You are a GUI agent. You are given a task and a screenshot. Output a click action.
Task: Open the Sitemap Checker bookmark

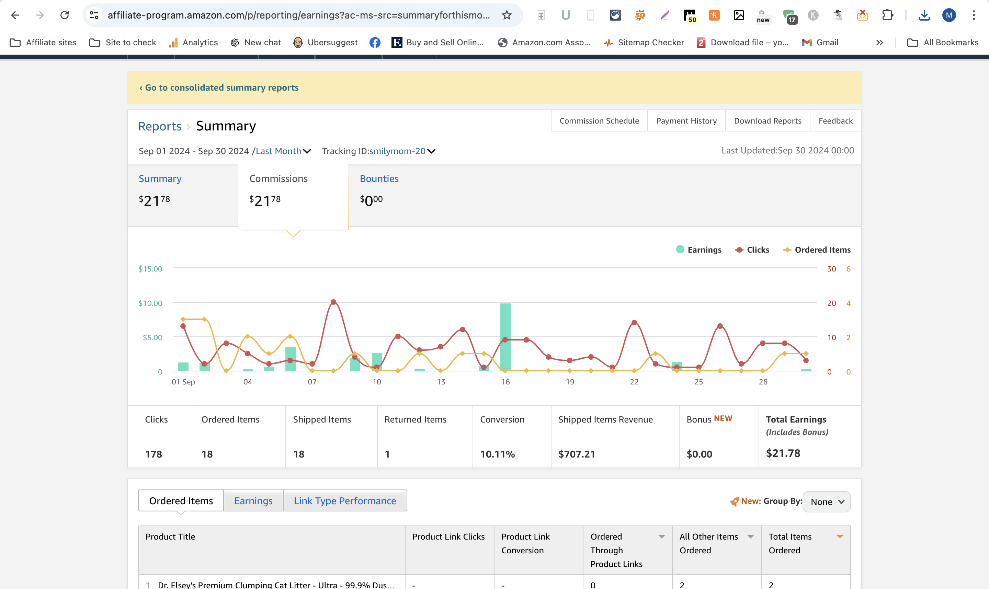tap(643, 43)
